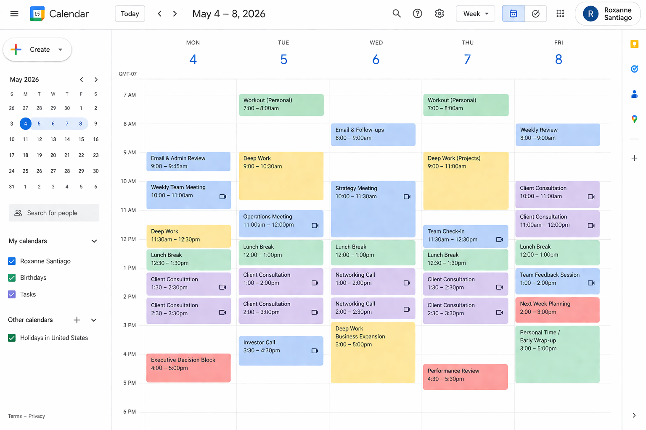Toggle Holidays in United States checkbox
Viewport: 646px width, 430px height.
pos(12,338)
